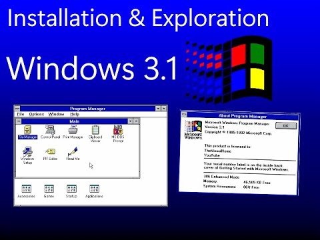Click OK in About Program Manager
Screen dimensions: 320x240
tap(286, 125)
